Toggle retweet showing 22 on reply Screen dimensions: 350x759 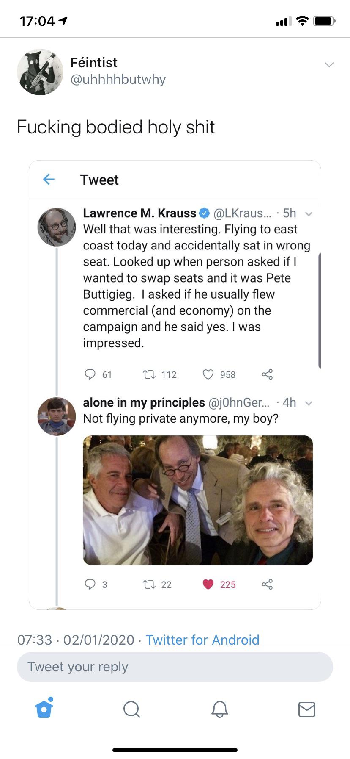pos(149,584)
